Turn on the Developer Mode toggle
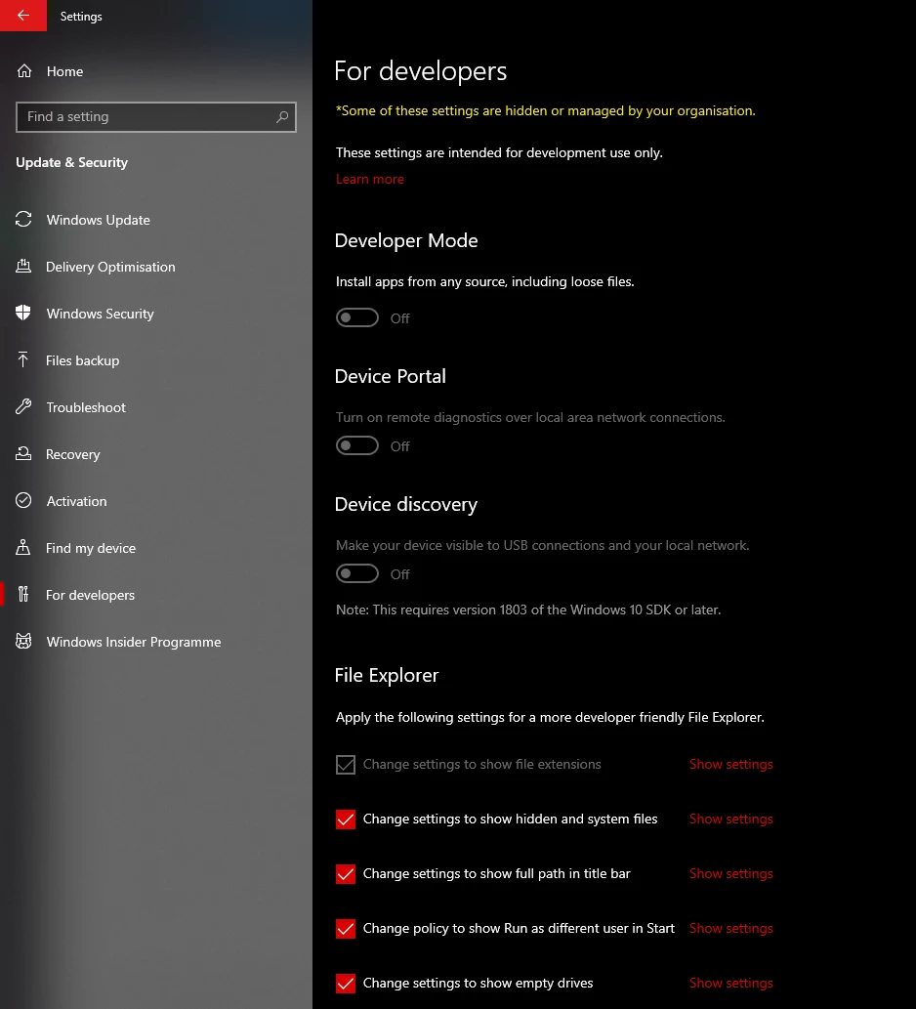The image size is (916, 1009). click(357, 317)
